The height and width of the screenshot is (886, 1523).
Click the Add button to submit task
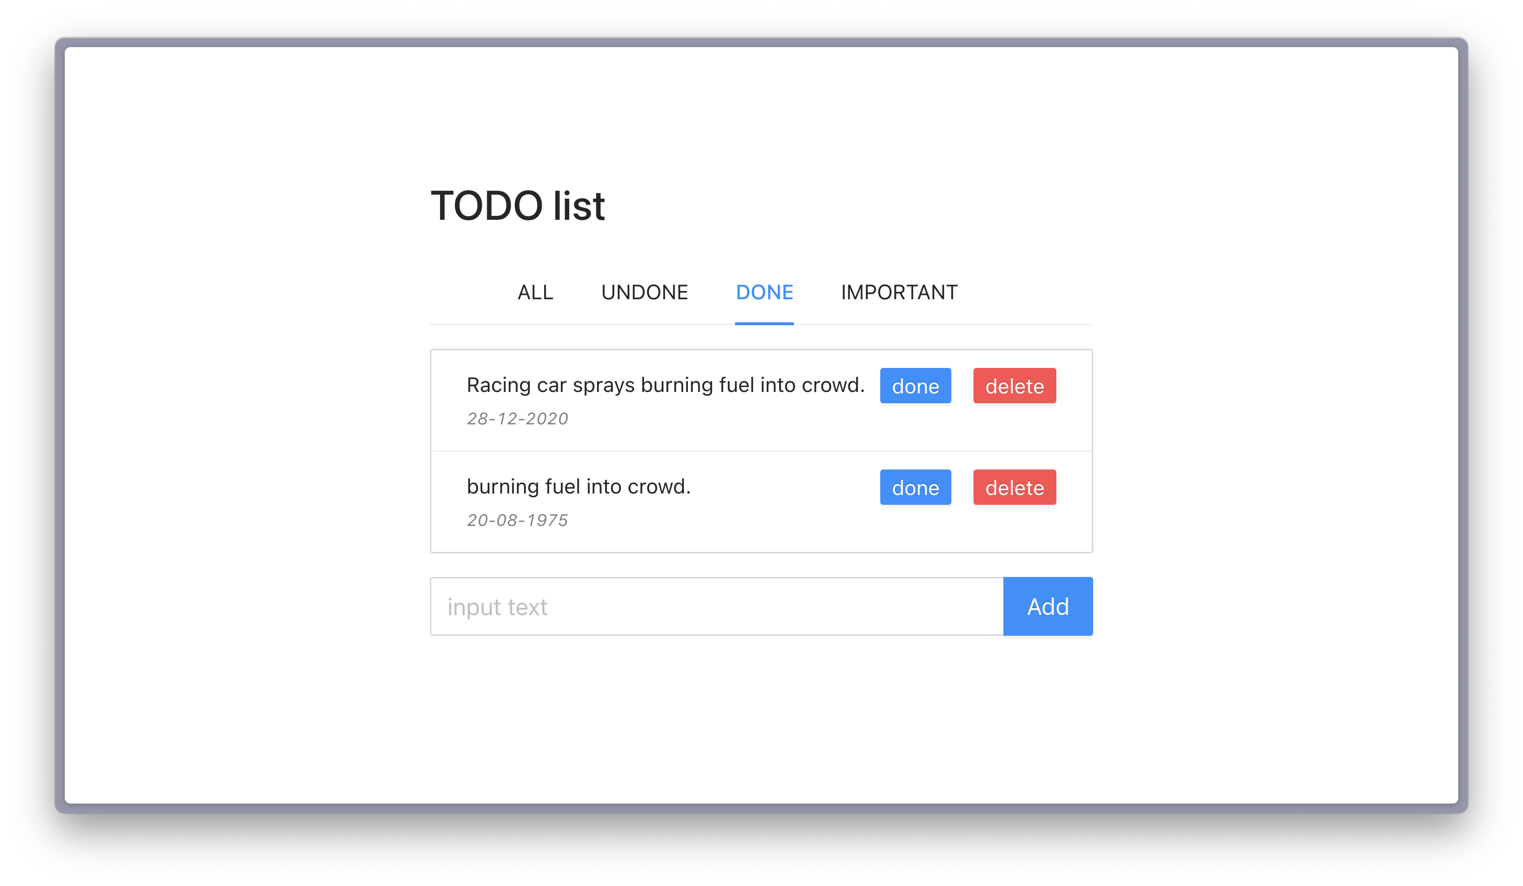[1048, 606]
